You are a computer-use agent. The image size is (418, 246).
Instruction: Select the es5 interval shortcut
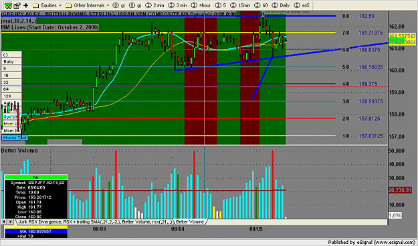[302, 5]
